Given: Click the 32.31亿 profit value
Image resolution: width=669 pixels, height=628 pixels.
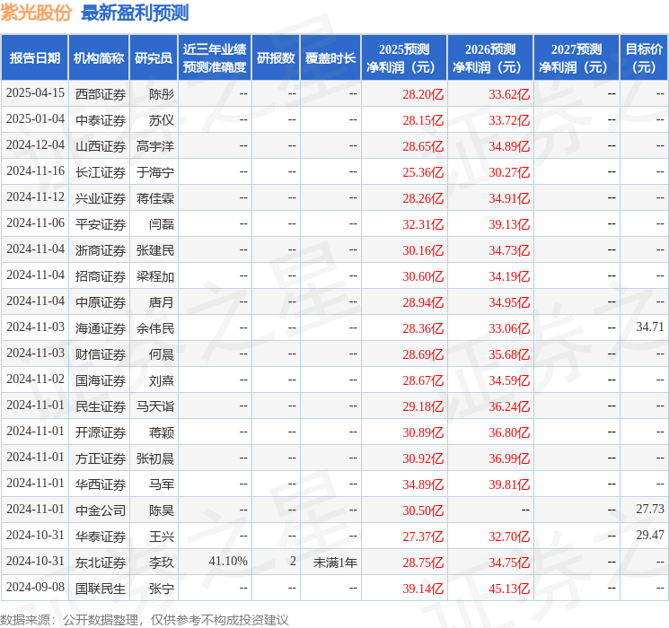Looking at the screenshot, I should tap(423, 224).
